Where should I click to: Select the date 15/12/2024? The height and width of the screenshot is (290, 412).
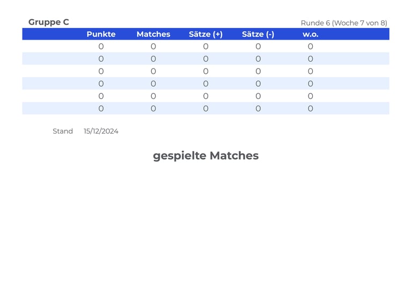tap(101, 131)
